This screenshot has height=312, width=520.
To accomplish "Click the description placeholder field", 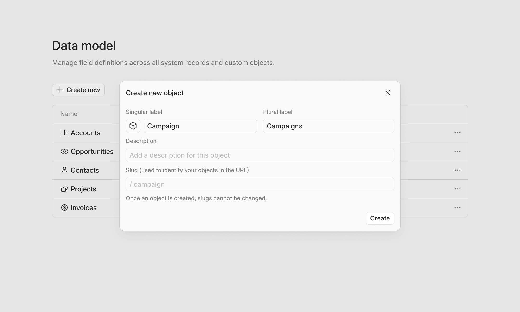I will (260, 155).
